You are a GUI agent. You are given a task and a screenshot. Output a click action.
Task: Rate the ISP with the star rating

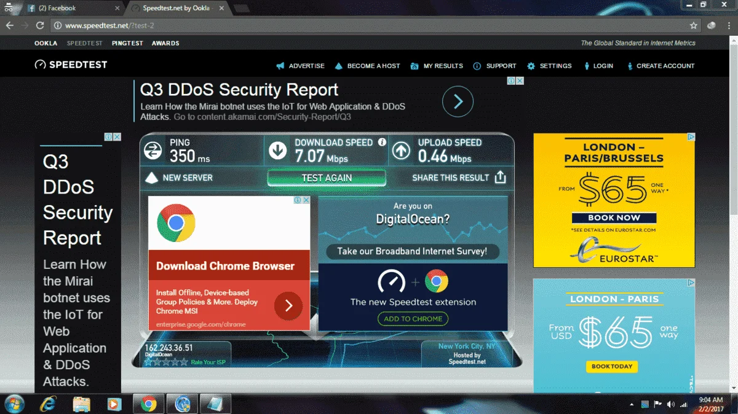(166, 362)
